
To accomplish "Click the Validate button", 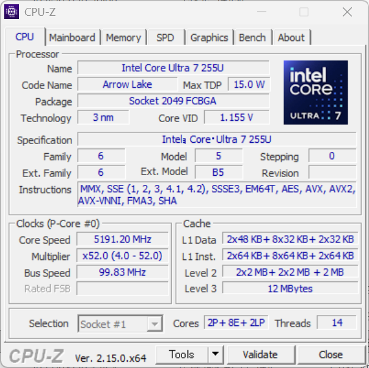I will 260,355.
